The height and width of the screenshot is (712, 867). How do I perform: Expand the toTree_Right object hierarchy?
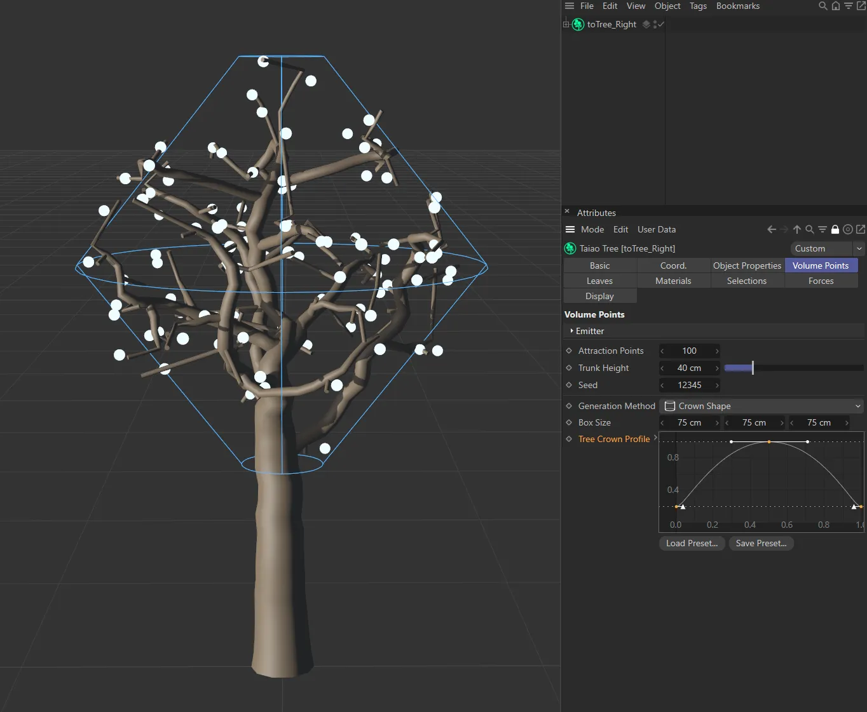566,24
